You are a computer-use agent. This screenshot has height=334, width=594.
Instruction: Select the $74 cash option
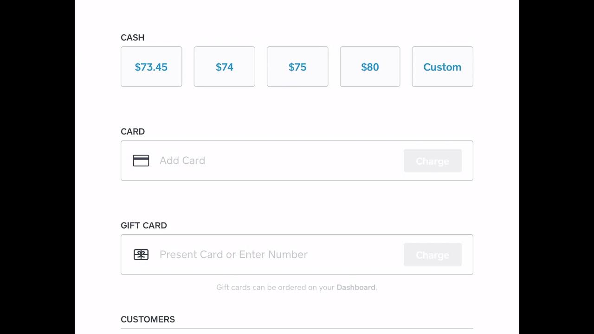click(x=224, y=67)
